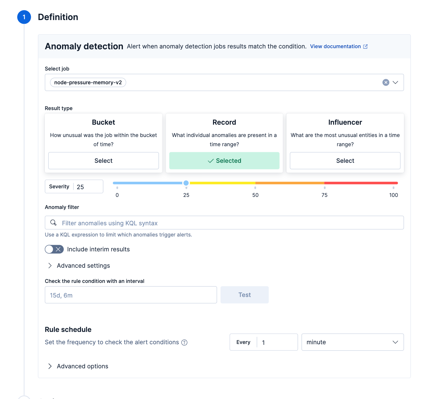
Task: Open the Select job dropdown arrow
Action: tap(395, 83)
